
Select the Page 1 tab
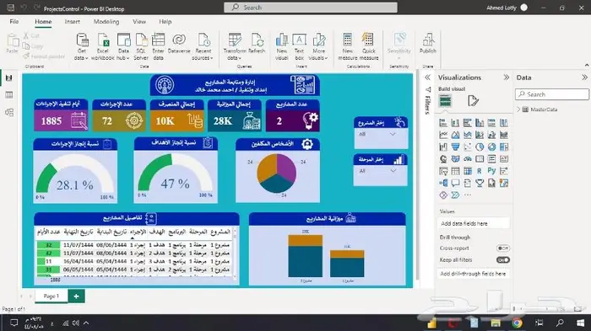coord(52,296)
